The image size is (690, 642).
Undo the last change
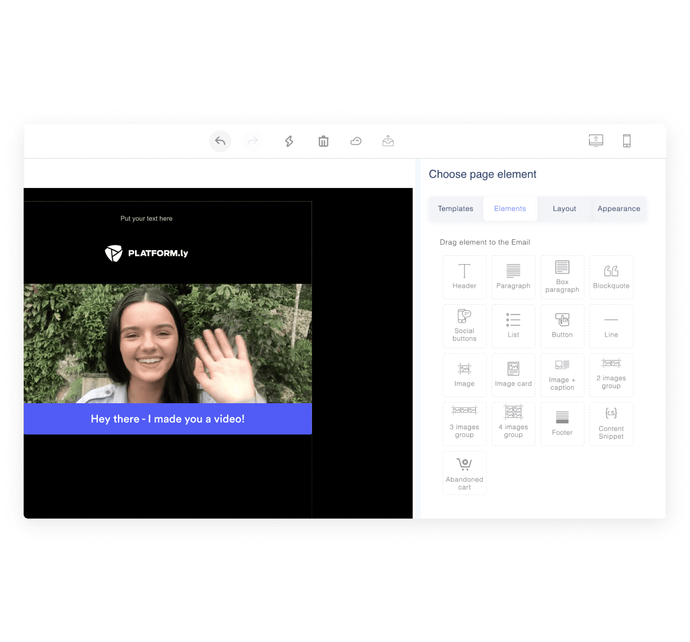(219, 141)
